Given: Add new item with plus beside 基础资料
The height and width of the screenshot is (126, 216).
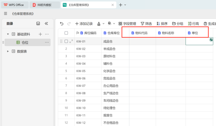Looking at the screenshot, I should [x=40, y=34].
